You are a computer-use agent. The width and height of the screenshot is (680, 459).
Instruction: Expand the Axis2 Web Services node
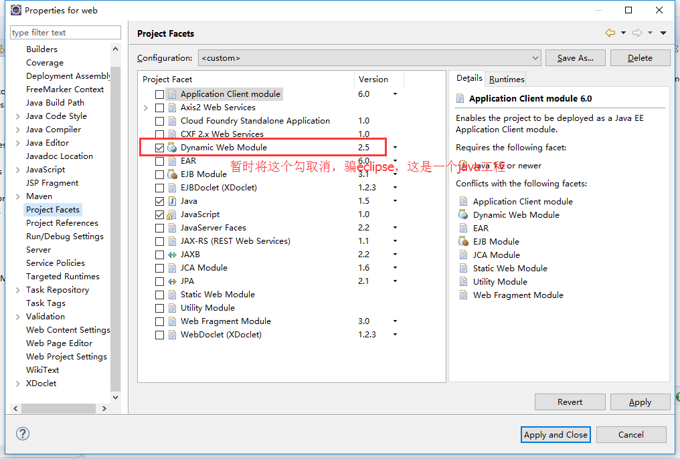coord(146,108)
